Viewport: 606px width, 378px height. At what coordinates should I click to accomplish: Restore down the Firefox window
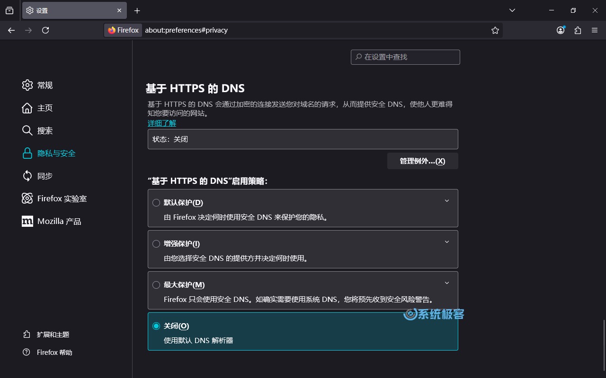point(573,10)
